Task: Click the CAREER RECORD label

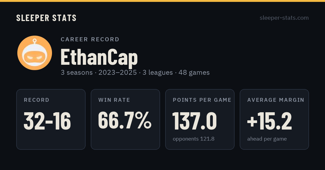Action: coord(90,39)
